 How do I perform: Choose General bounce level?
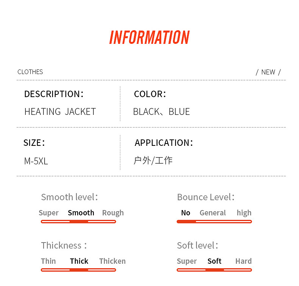[213, 213]
